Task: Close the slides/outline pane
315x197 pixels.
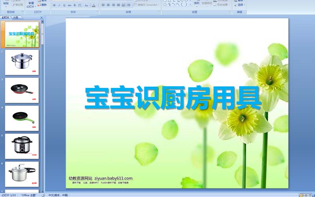Action: click(x=42, y=18)
